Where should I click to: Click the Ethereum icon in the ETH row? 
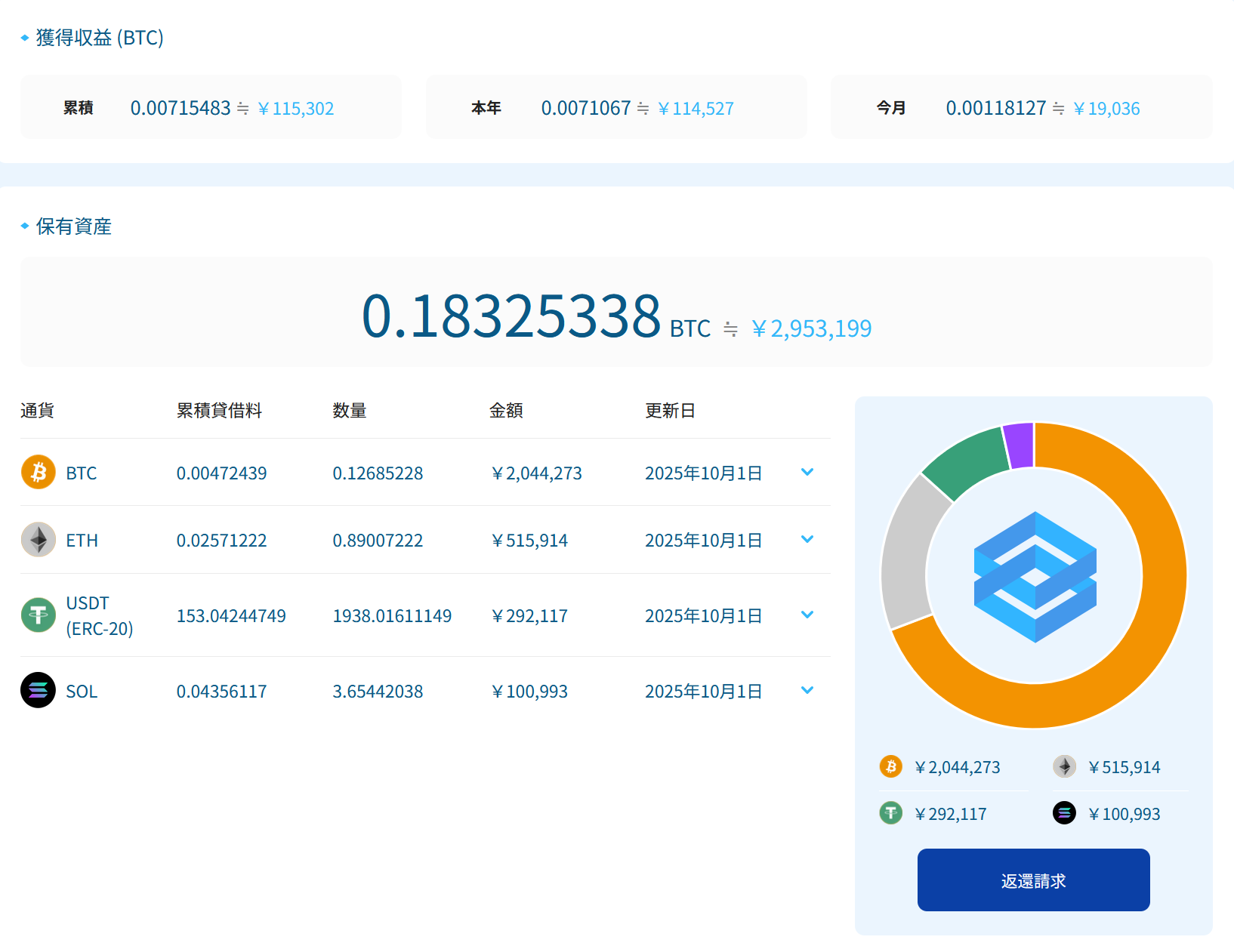click(39, 540)
